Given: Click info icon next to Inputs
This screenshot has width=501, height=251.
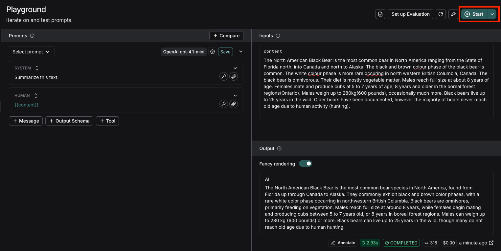Looking at the screenshot, I should 278,36.
